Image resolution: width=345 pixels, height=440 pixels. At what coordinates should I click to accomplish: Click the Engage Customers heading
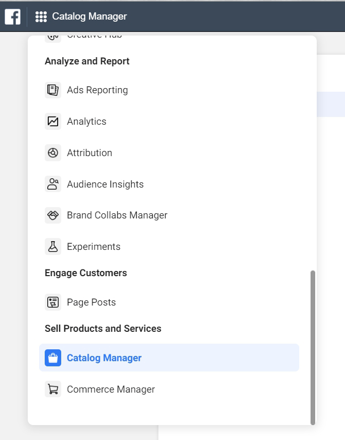point(86,273)
